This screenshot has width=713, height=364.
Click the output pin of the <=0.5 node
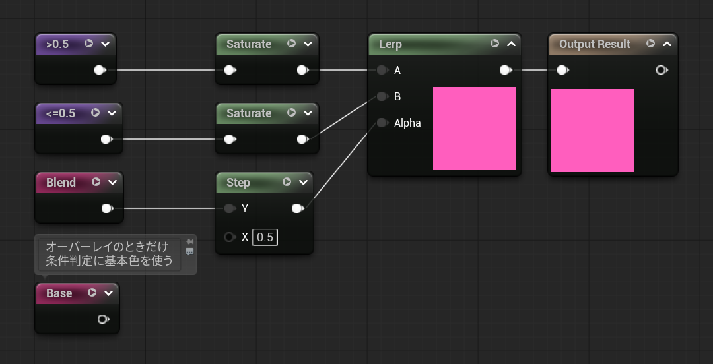coord(106,139)
